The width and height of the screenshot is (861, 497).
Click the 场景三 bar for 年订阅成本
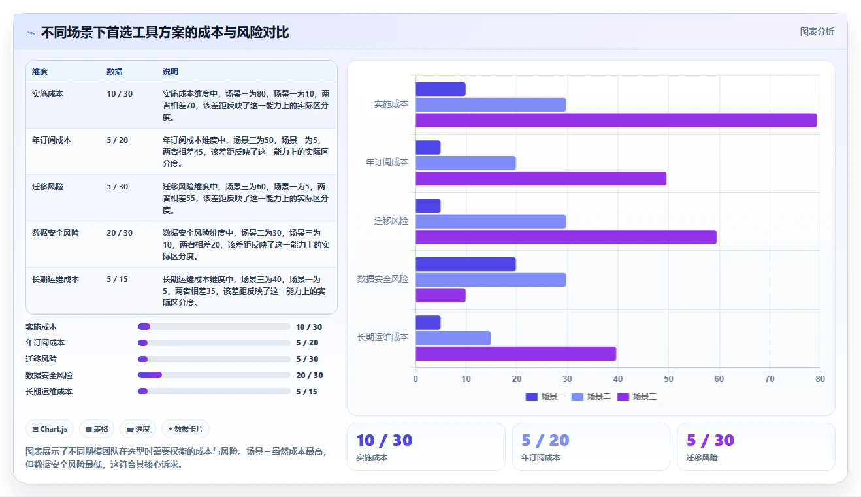tap(541, 179)
